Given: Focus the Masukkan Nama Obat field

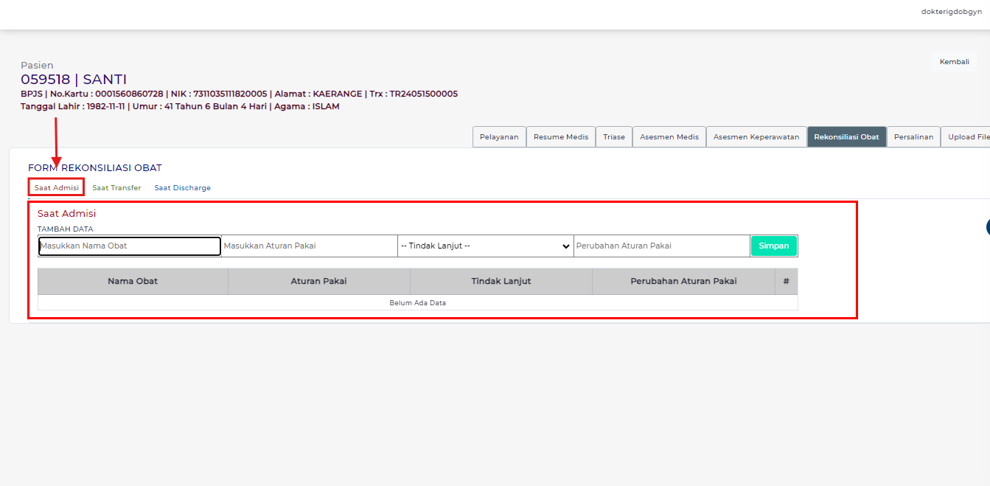Looking at the screenshot, I should [130, 246].
